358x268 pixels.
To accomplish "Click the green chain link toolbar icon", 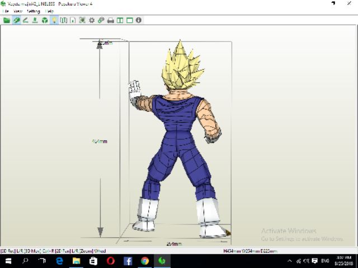I will (101, 20).
